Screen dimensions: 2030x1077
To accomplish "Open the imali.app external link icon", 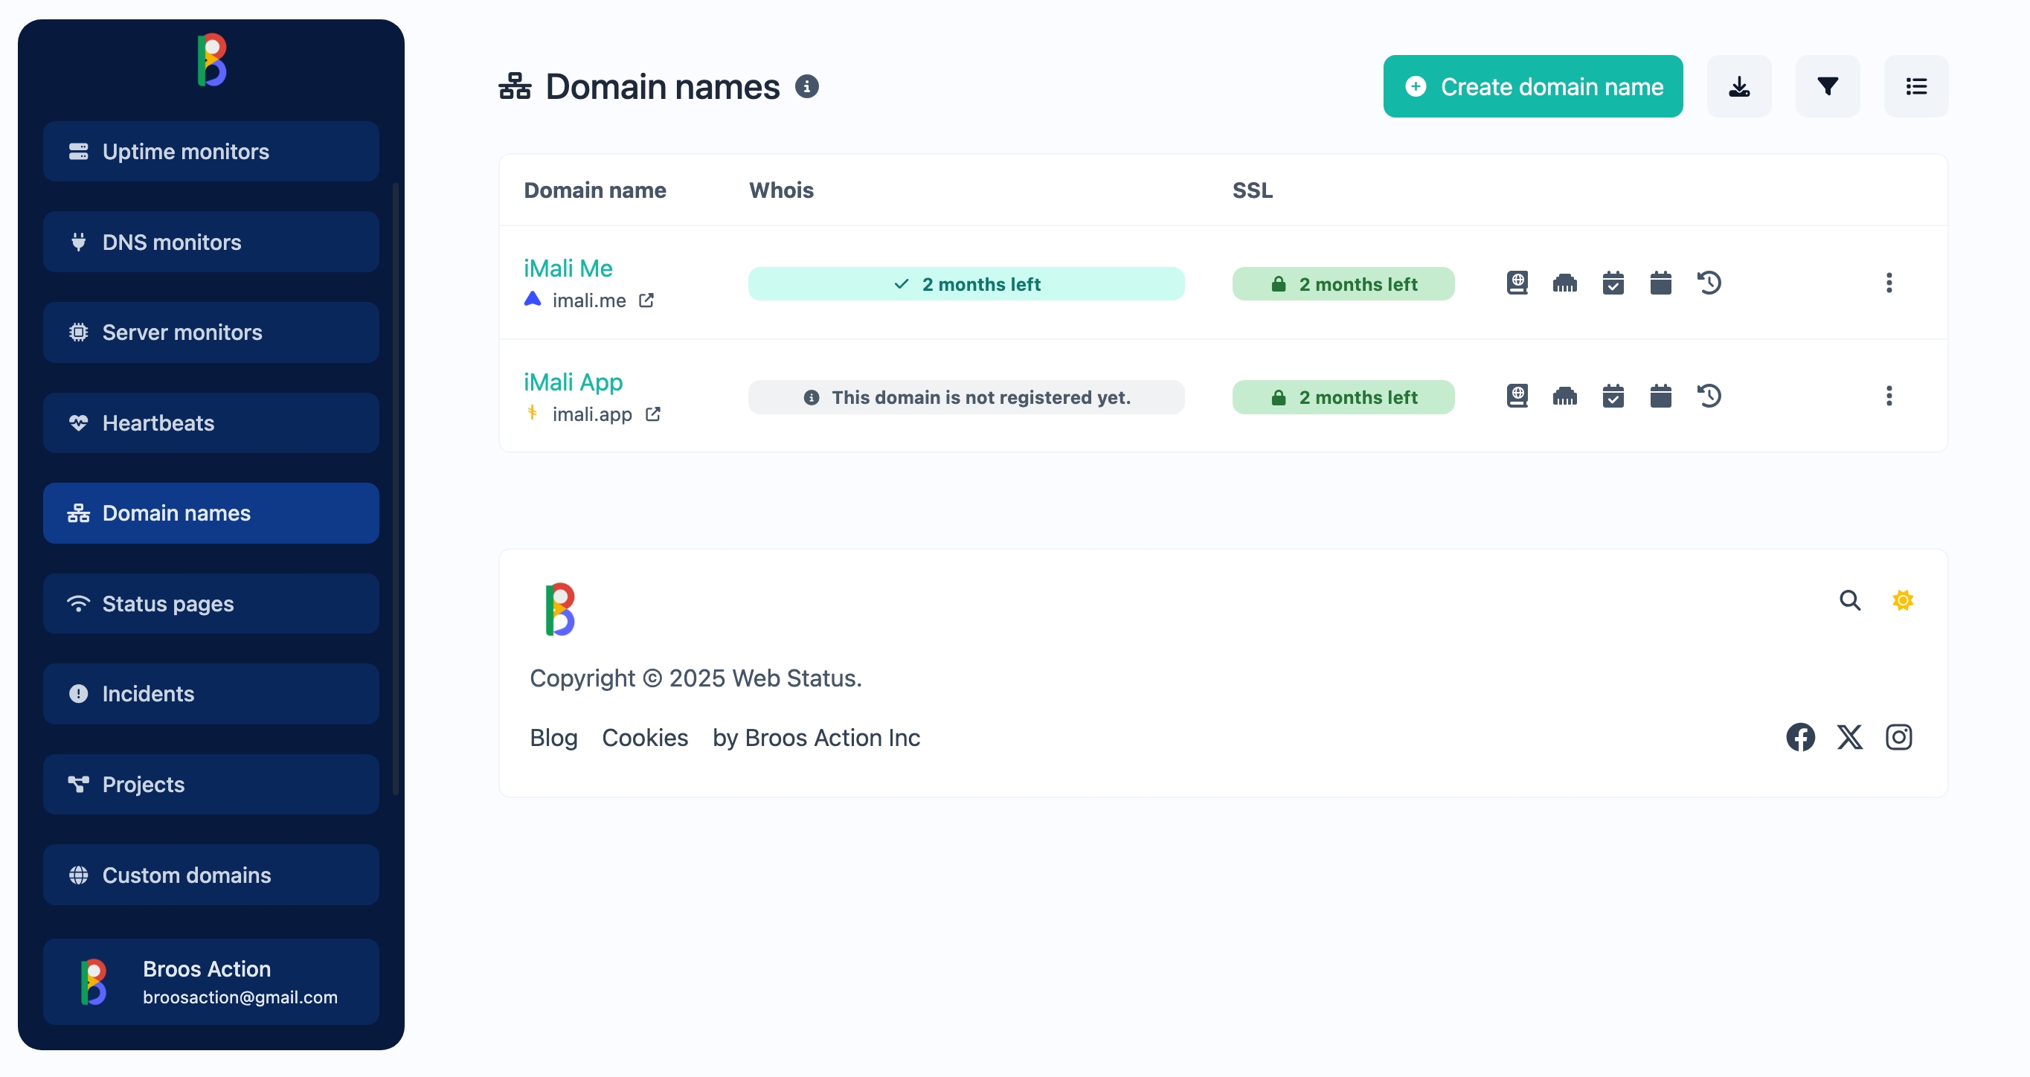I will click(x=652, y=414).
